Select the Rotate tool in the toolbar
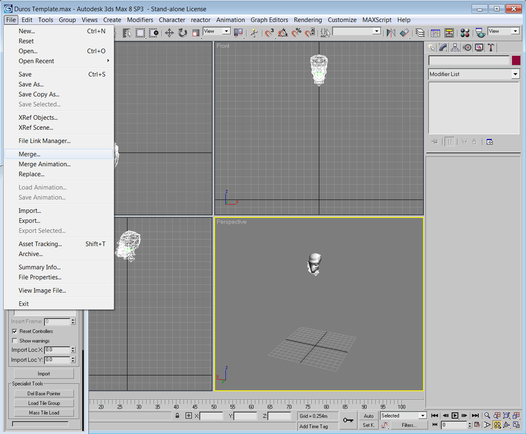 click(x=182, y=32)
